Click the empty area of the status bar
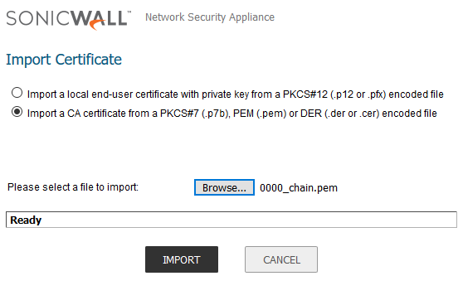 coord(248,220)
